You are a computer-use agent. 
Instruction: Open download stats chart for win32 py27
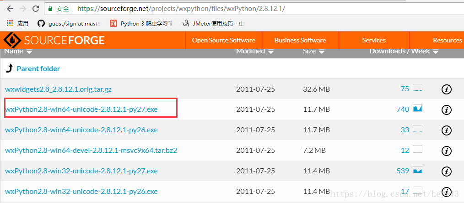coord(417,170)
